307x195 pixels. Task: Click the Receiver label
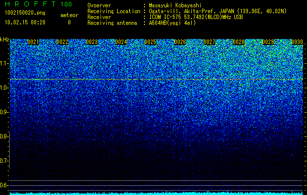[x=99, y=17]
